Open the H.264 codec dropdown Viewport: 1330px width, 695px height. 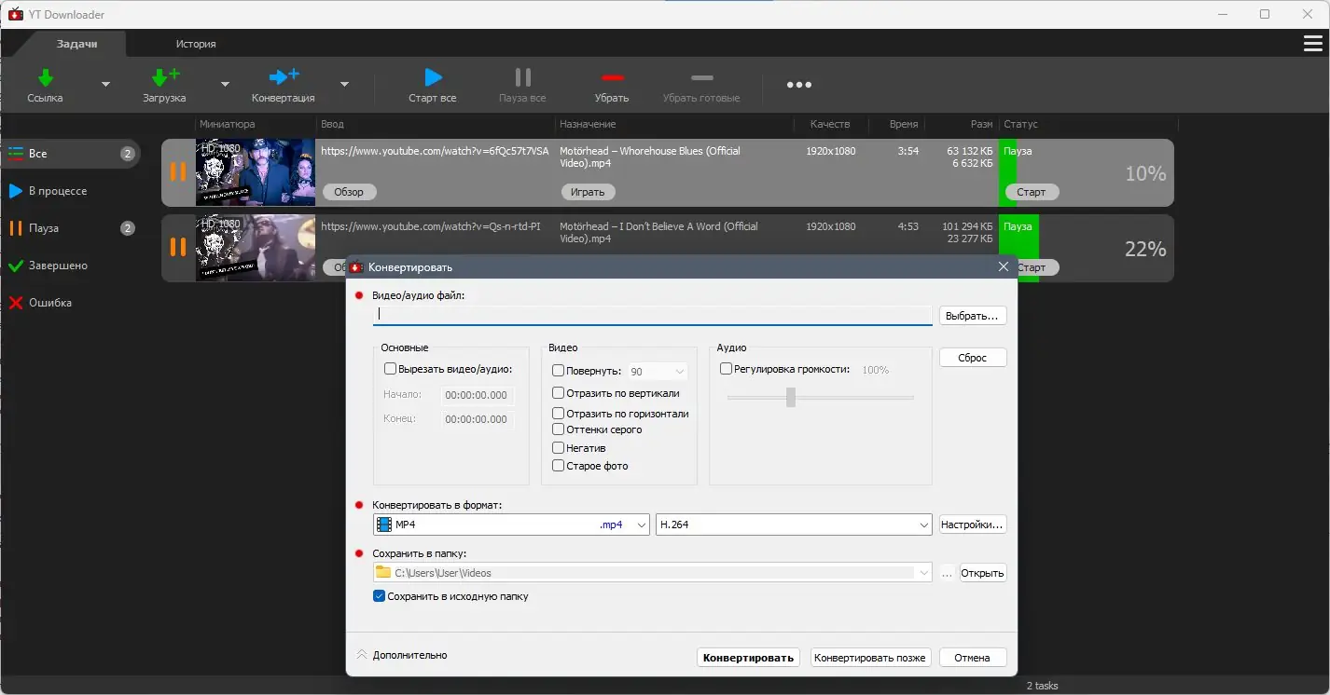(x=794, y=525)
